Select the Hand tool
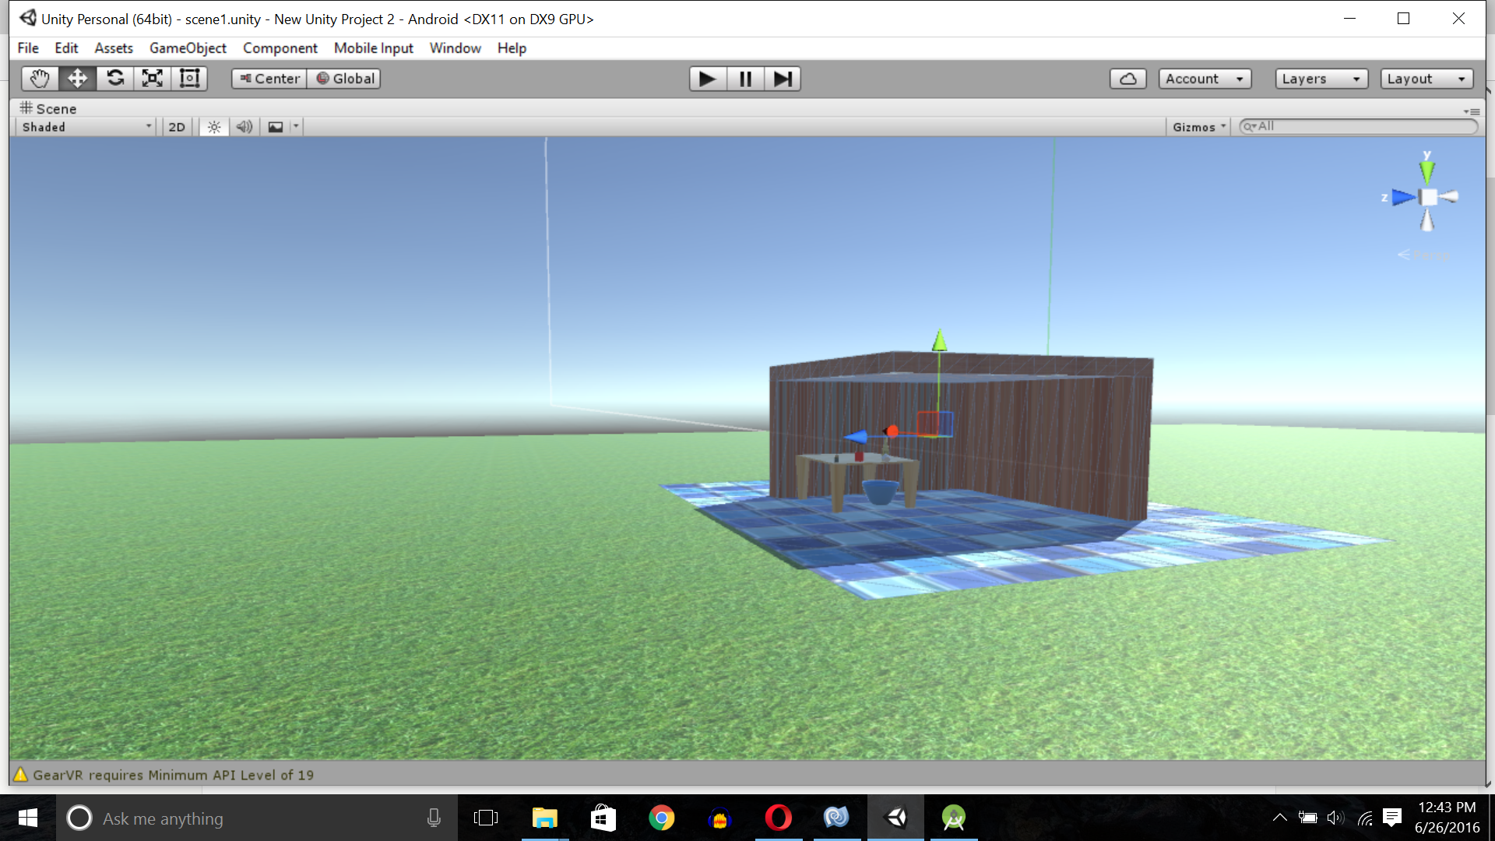 point(40,79)
